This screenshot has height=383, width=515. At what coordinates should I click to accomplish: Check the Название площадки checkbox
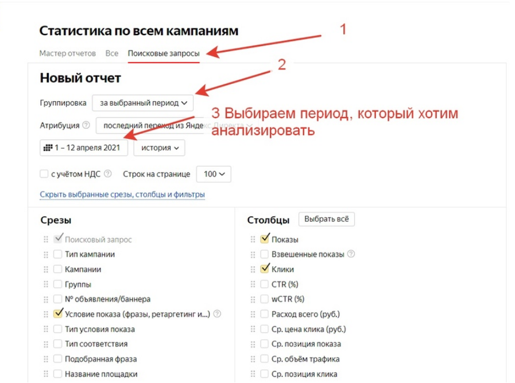pyautogui.click(x=57, y=374)
